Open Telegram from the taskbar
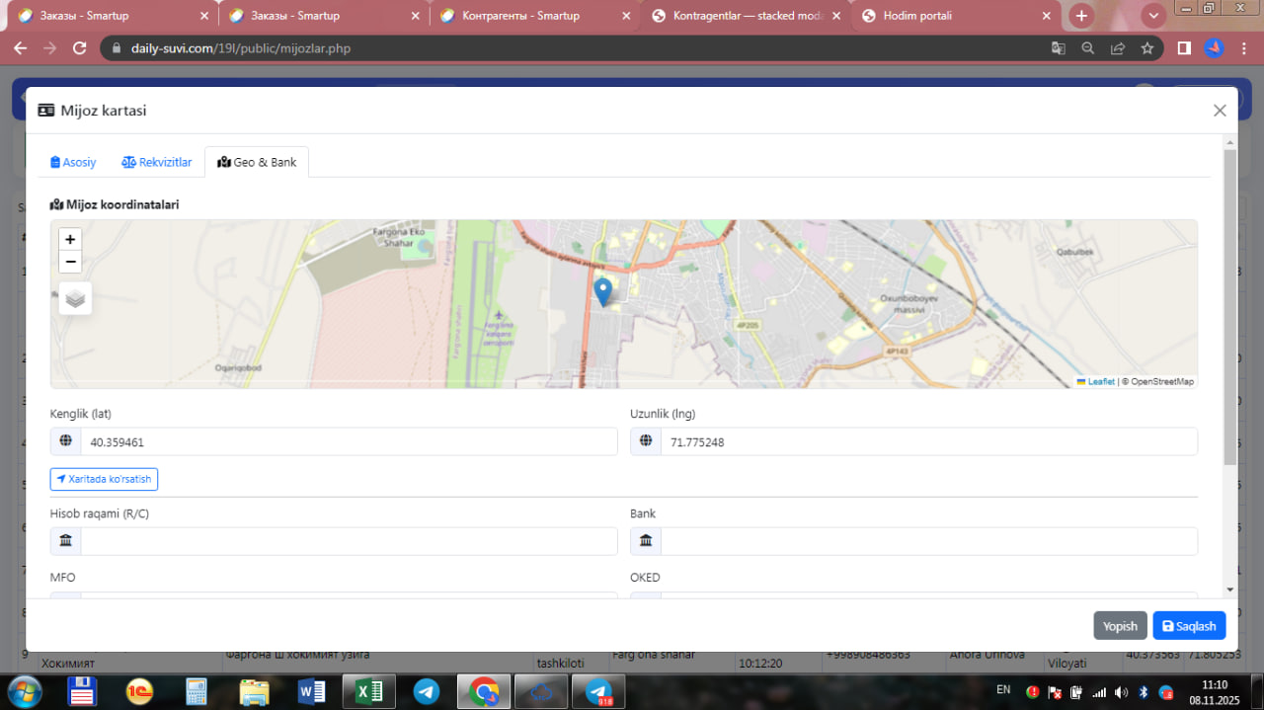Image resolution: width=1264 pixels, height=710 pixels. [x=427, y=692]
